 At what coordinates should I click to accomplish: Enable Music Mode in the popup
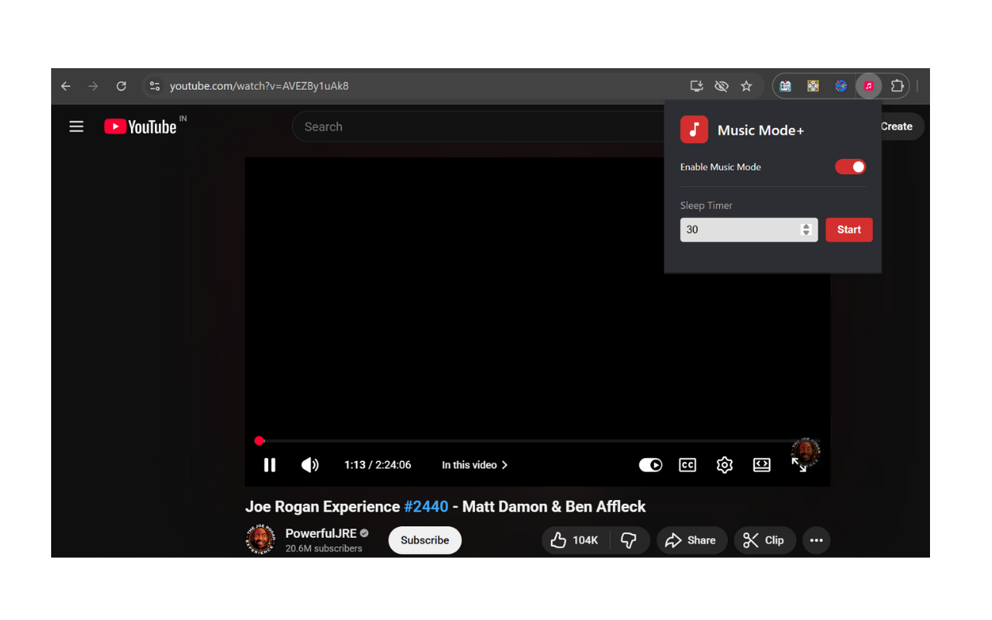click(x=850, y=167)
